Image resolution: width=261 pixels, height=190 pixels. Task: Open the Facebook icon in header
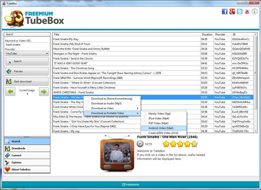coord(225,11)
